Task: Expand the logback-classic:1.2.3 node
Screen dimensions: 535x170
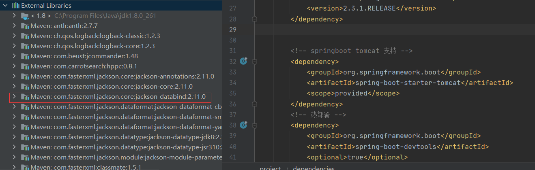Action: coord(15,36)
